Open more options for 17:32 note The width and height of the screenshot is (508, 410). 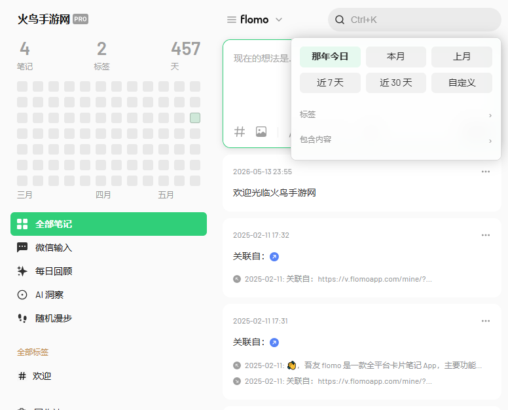click(485, 235)
